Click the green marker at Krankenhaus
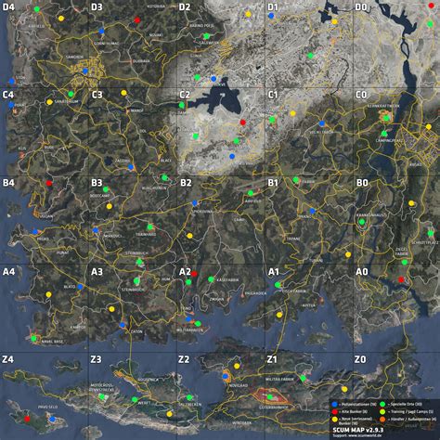The height and width of the screenshot is (440, 440). pyautogui.click(x=362, y=222)
